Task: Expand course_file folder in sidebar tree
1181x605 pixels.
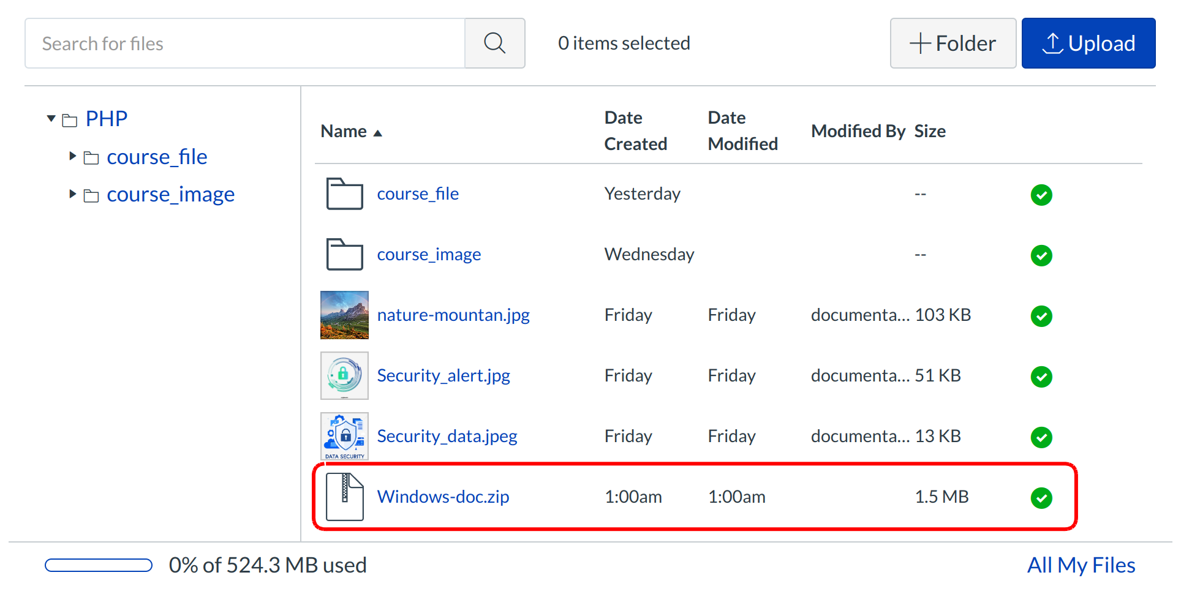Action: coord(72,157)
